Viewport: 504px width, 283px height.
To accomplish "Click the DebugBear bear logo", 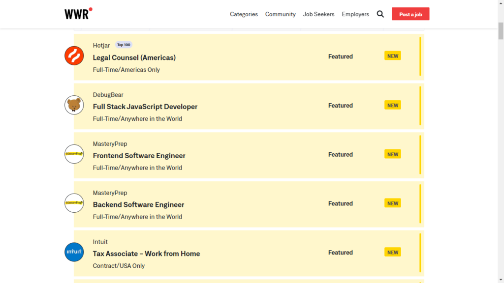I will pyautogui.click(x=74, y=105).
